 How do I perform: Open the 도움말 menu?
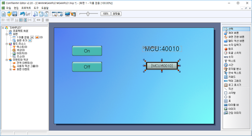coord(45,8)
